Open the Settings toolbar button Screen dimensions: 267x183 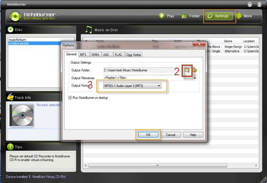point(219,16)
